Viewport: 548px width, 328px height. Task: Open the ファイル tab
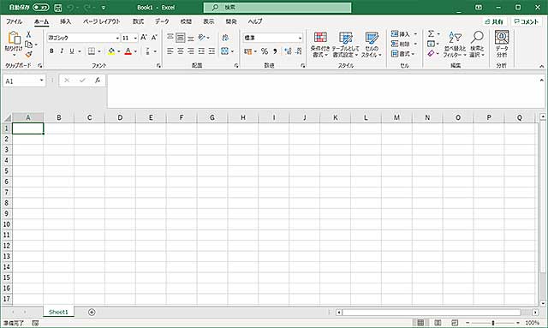tap(15, 21)
